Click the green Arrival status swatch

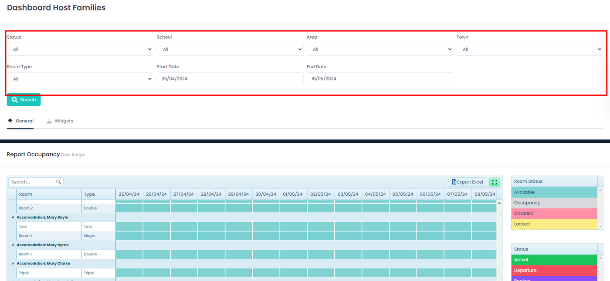554,260
